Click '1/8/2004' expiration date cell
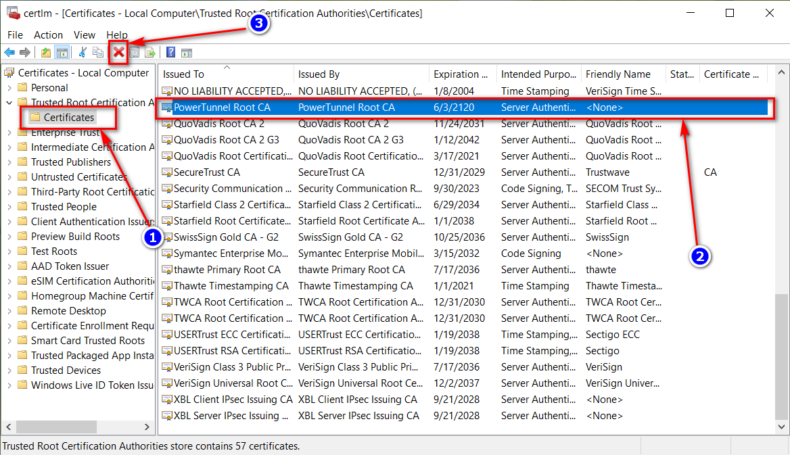The height and width of the screenshot is (455, 790). tap(454, 91)
